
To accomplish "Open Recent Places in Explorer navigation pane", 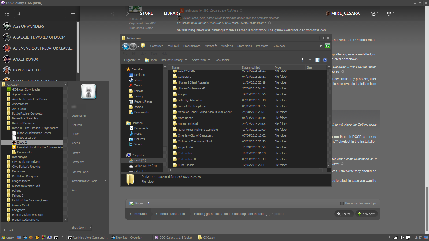I will [x=143, y=101].
